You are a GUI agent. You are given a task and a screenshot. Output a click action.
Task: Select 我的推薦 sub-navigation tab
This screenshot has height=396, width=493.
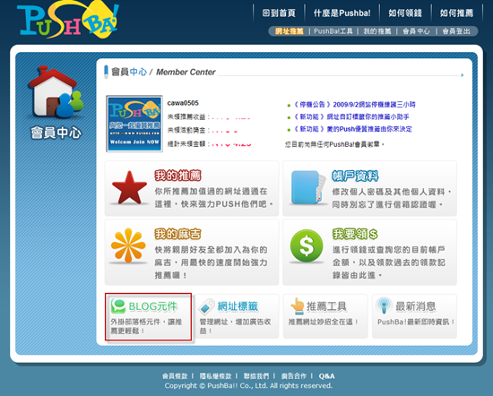[x=377, y=31]
